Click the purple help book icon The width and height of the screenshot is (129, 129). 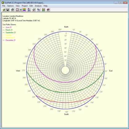point(48,10)
